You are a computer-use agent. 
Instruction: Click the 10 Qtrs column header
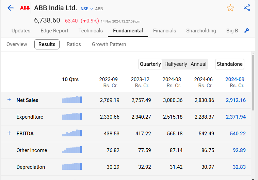(x=70, y=79)
